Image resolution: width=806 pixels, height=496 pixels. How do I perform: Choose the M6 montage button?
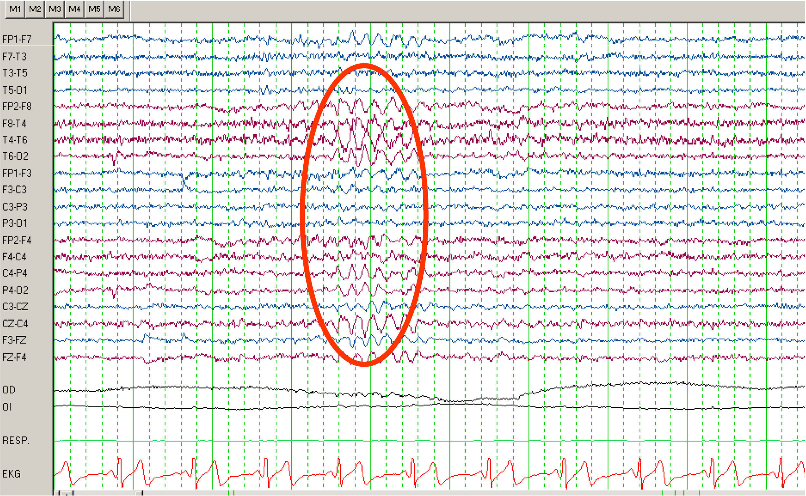[x=114, y=9]
